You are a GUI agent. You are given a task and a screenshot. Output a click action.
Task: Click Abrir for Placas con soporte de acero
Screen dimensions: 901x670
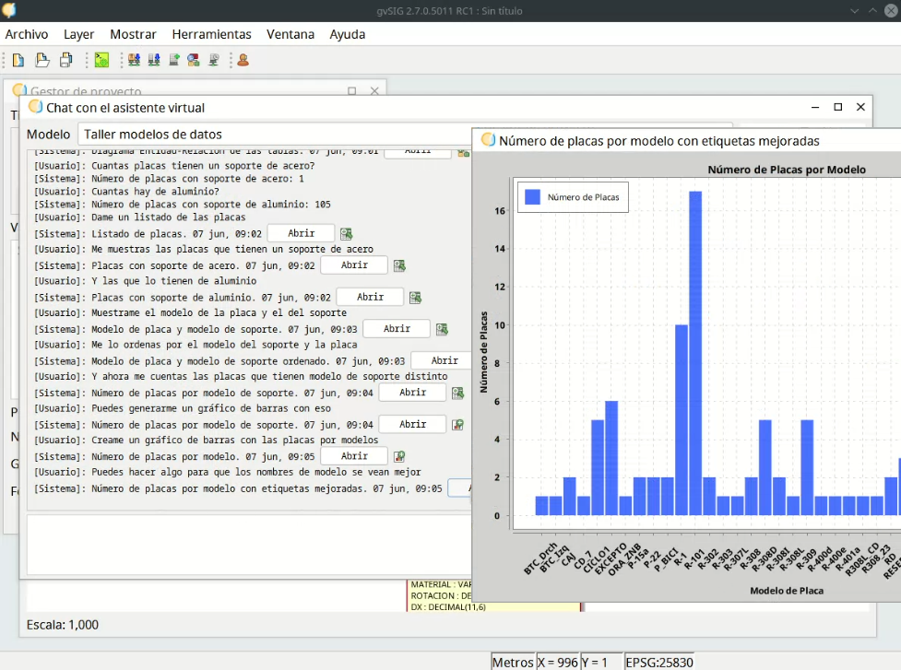[x=354, y=265]
